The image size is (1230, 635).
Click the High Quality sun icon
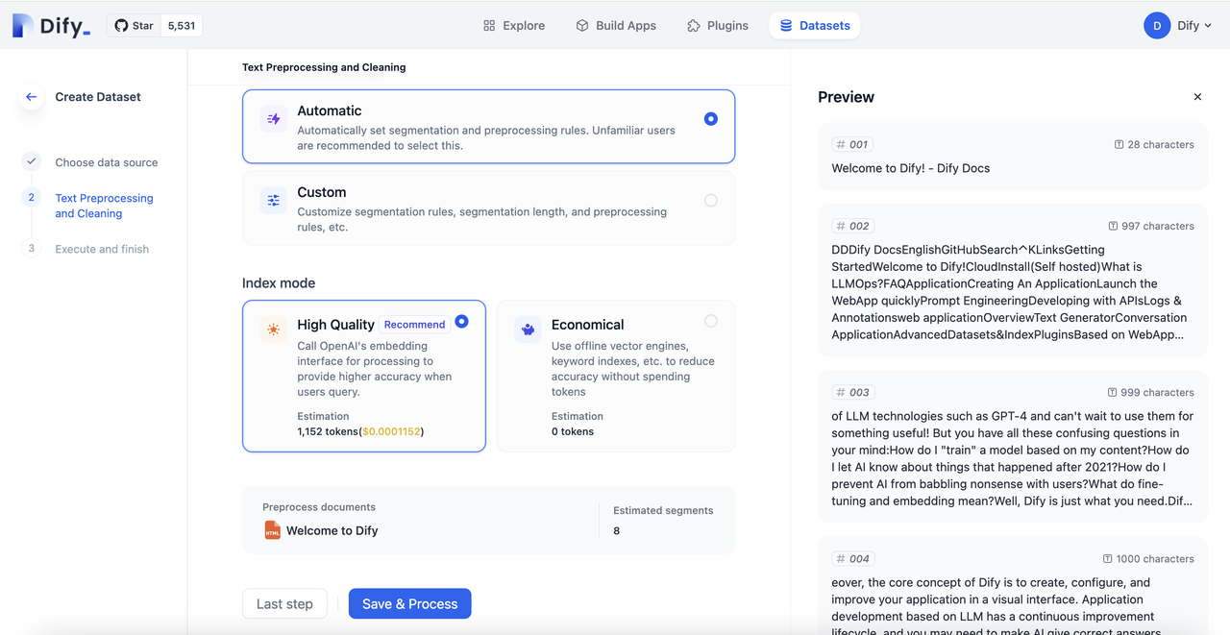pyautogui.click(x=274, y=330)
